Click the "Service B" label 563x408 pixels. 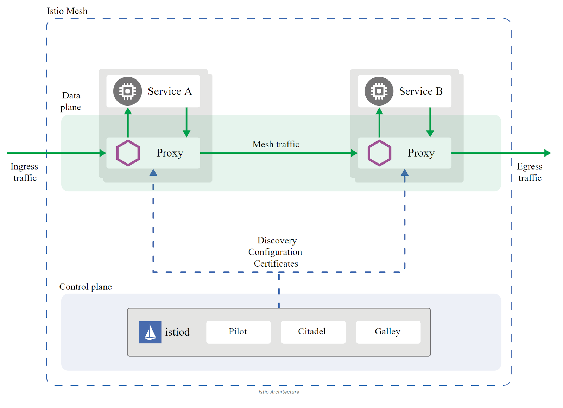pyautogui.click(x=421, y=91)
